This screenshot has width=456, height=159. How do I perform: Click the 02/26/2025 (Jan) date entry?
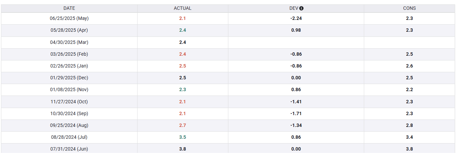click(x=69, y=66)
